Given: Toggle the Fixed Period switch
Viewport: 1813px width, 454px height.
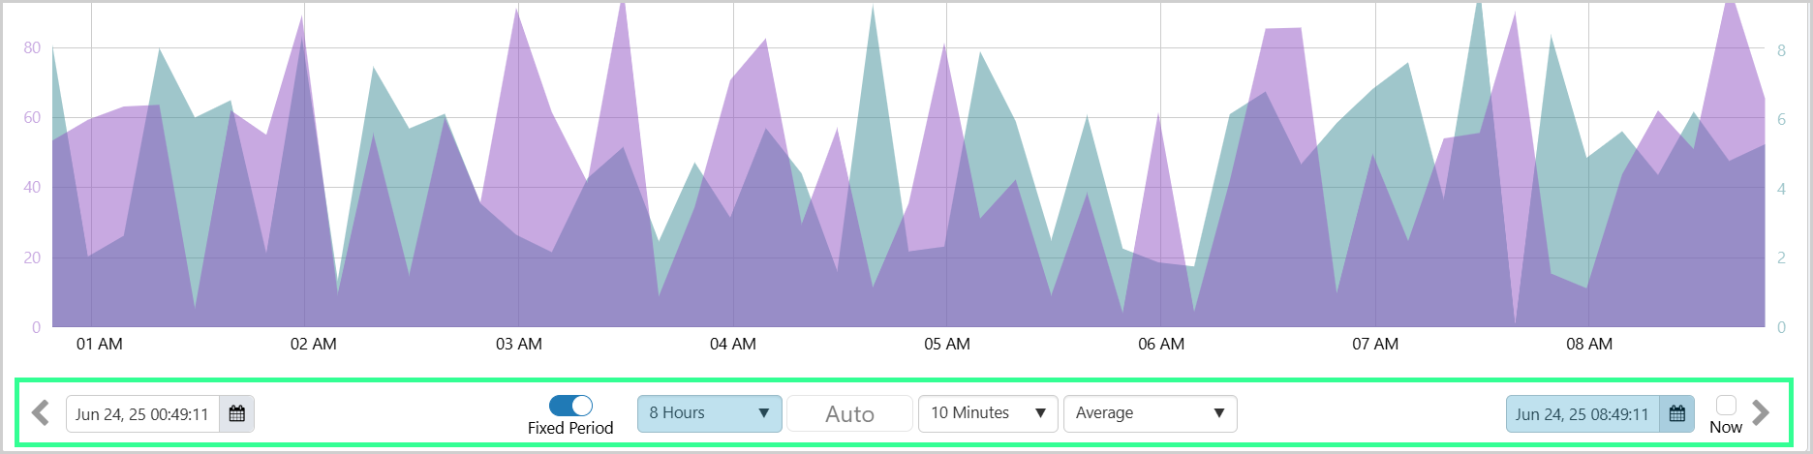Looking at the screenshot, I should (570, 406).
